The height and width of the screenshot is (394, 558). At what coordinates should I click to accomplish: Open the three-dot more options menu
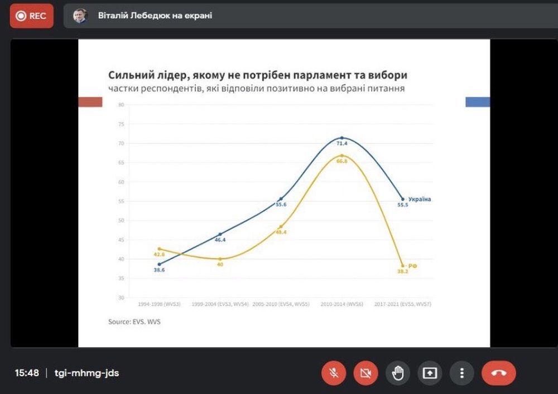click(x=461, y=373)
